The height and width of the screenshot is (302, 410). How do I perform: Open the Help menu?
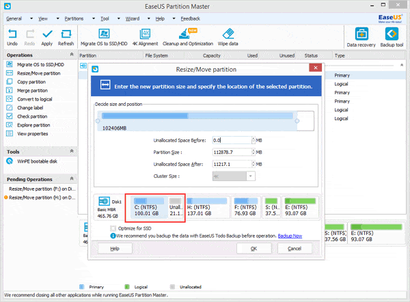[x=160, y=18]
